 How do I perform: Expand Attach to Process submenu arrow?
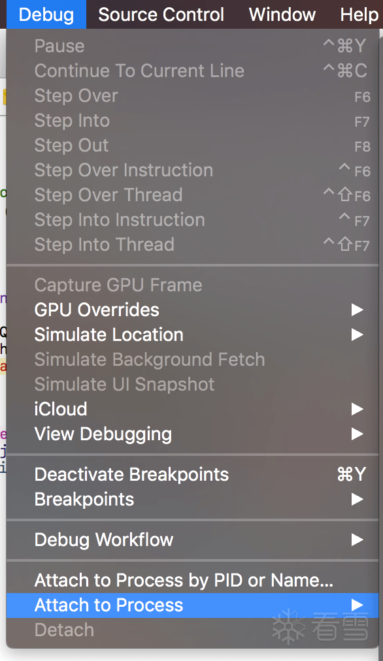coord(358,605)
